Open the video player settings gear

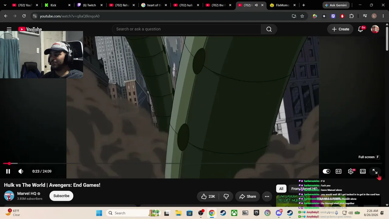(x=351, y=171)
